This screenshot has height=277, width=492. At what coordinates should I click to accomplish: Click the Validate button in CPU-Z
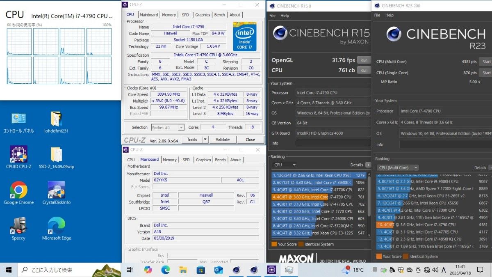(223, 140)
